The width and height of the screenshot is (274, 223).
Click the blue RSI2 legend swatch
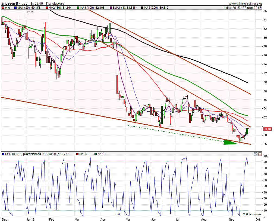coord(3,154)
